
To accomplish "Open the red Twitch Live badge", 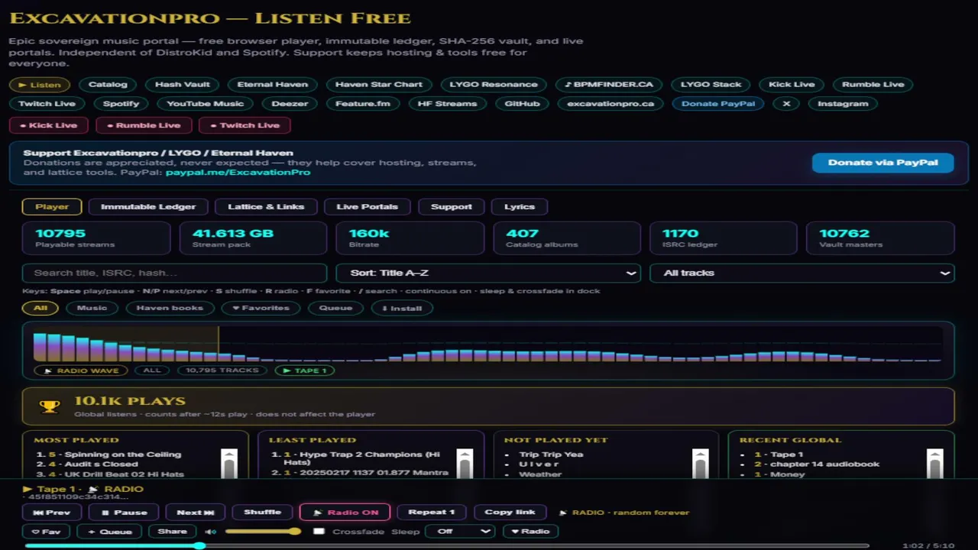I will [x=244, y=125].
